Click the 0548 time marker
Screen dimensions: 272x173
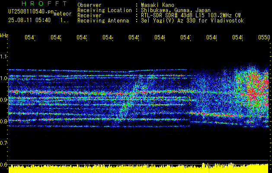212,37
